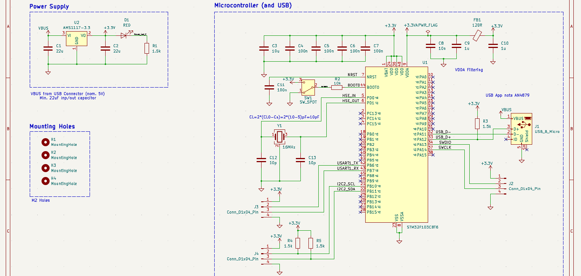Click the 120R value of FB1
The width and height of the screenshot is (581, 276).
[477, 25]
